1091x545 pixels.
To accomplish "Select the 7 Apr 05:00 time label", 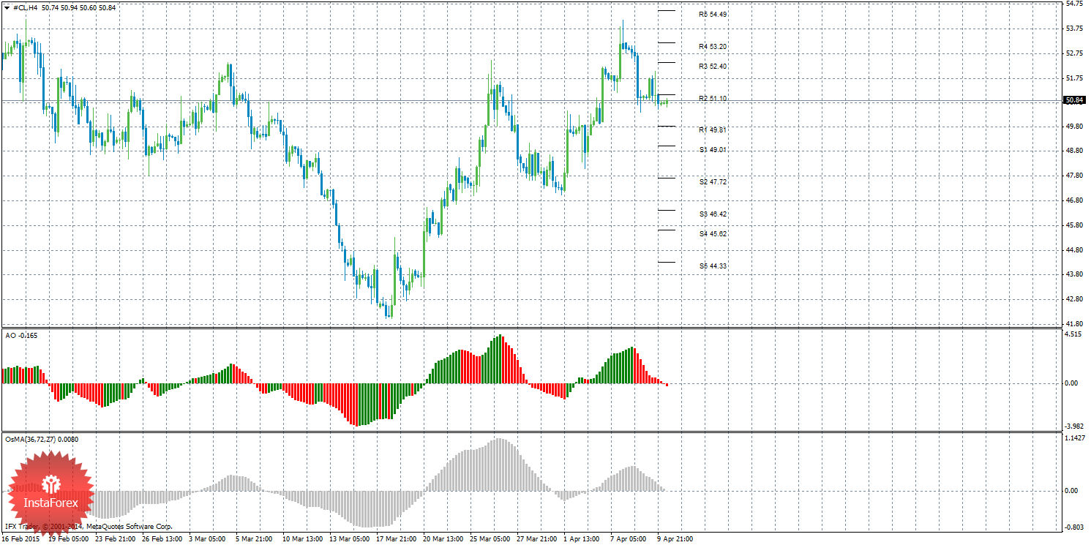I will (629, 539).
